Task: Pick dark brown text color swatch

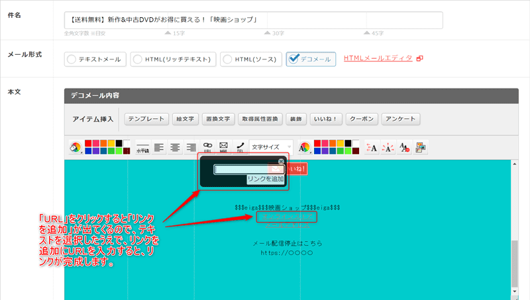Action: (x=356, y=151)
